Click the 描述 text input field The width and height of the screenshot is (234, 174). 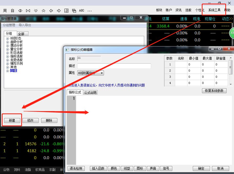click(x=114, y=66)
